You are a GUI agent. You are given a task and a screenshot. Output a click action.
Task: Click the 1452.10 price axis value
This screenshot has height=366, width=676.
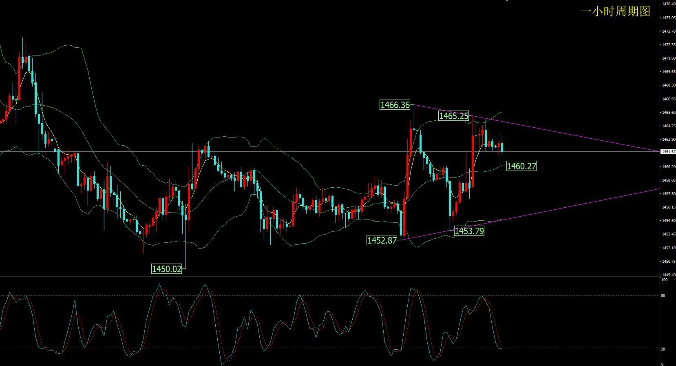pos(669,248)
